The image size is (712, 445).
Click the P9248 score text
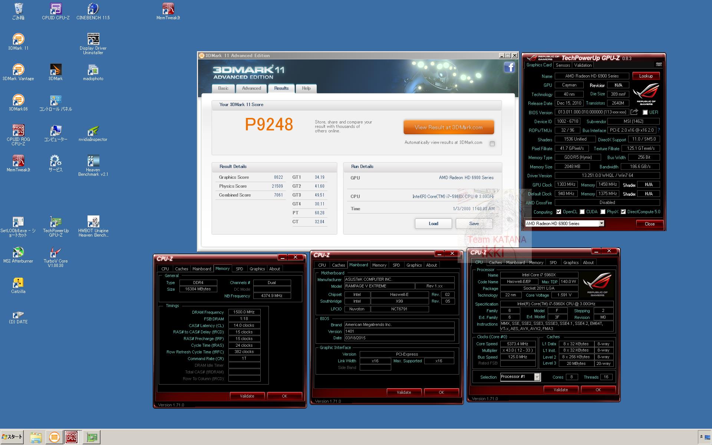point(269,125)
